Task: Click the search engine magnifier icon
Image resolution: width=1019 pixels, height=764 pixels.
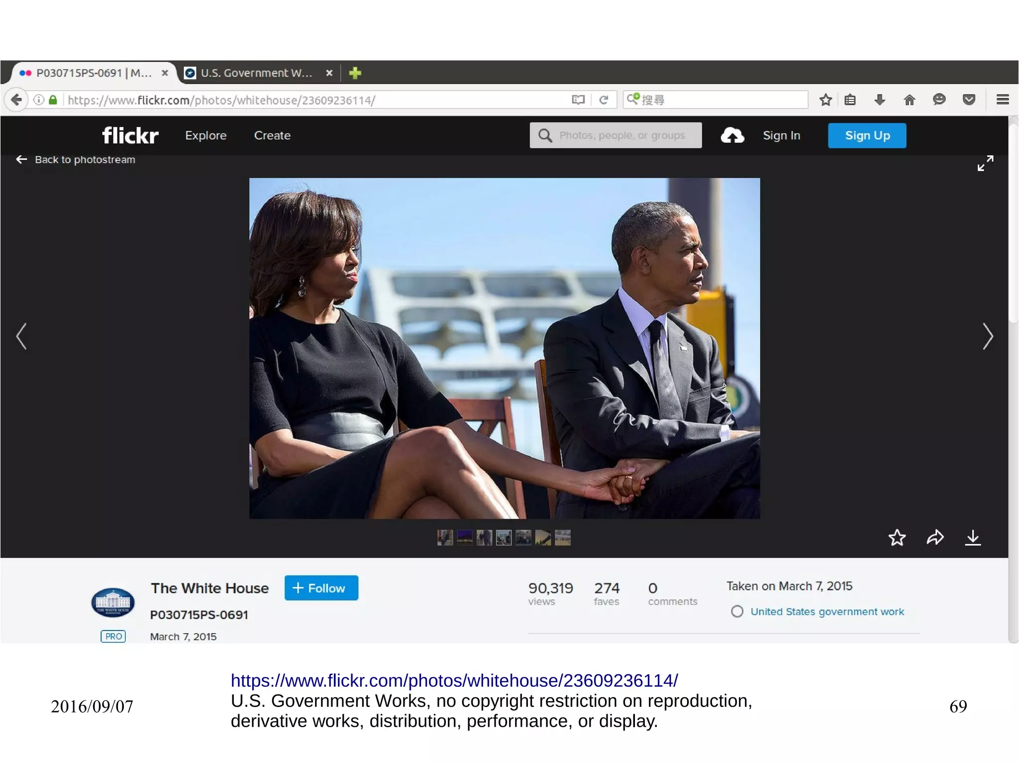Action: click(x=633, y=99)
